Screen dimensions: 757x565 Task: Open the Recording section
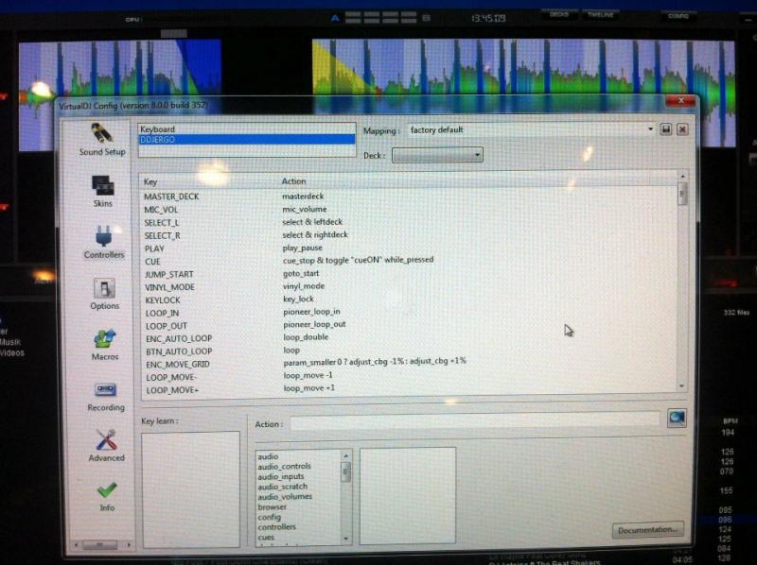106,397
